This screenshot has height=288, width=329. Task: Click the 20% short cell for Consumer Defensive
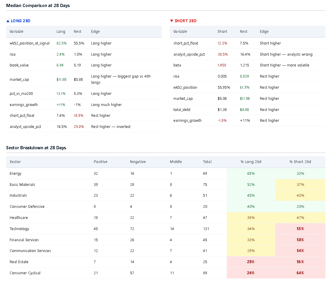[x=300, y=207]
